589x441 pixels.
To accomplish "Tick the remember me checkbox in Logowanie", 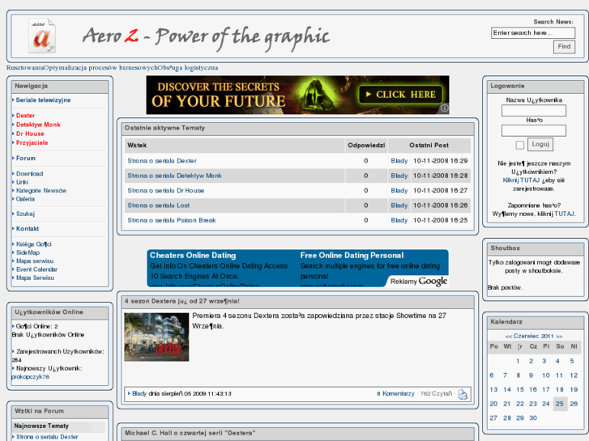I will point(520,145).
